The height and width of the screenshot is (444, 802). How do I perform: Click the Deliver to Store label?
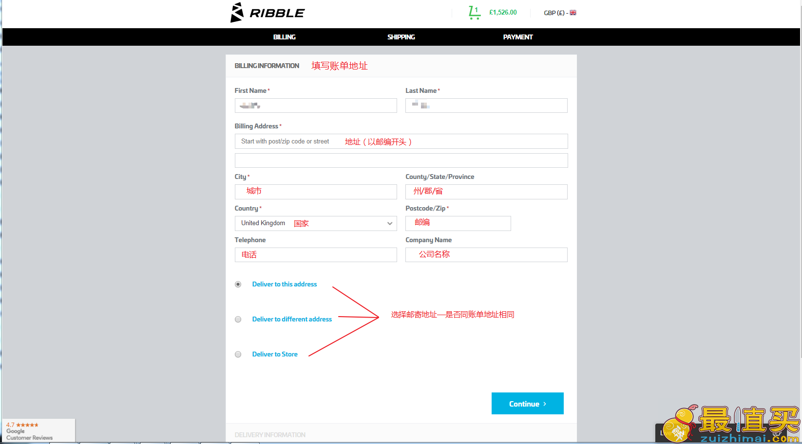(275, 355)
